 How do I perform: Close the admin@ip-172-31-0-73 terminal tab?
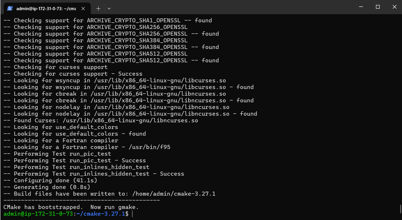83,8
